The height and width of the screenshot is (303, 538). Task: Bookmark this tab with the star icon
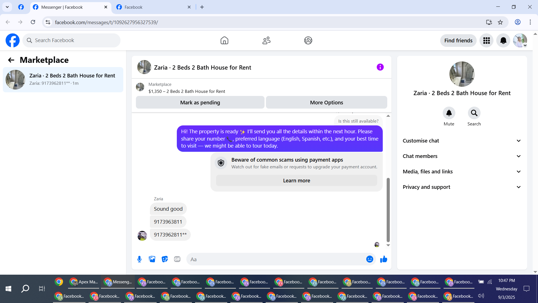click(x=500, y=22)
